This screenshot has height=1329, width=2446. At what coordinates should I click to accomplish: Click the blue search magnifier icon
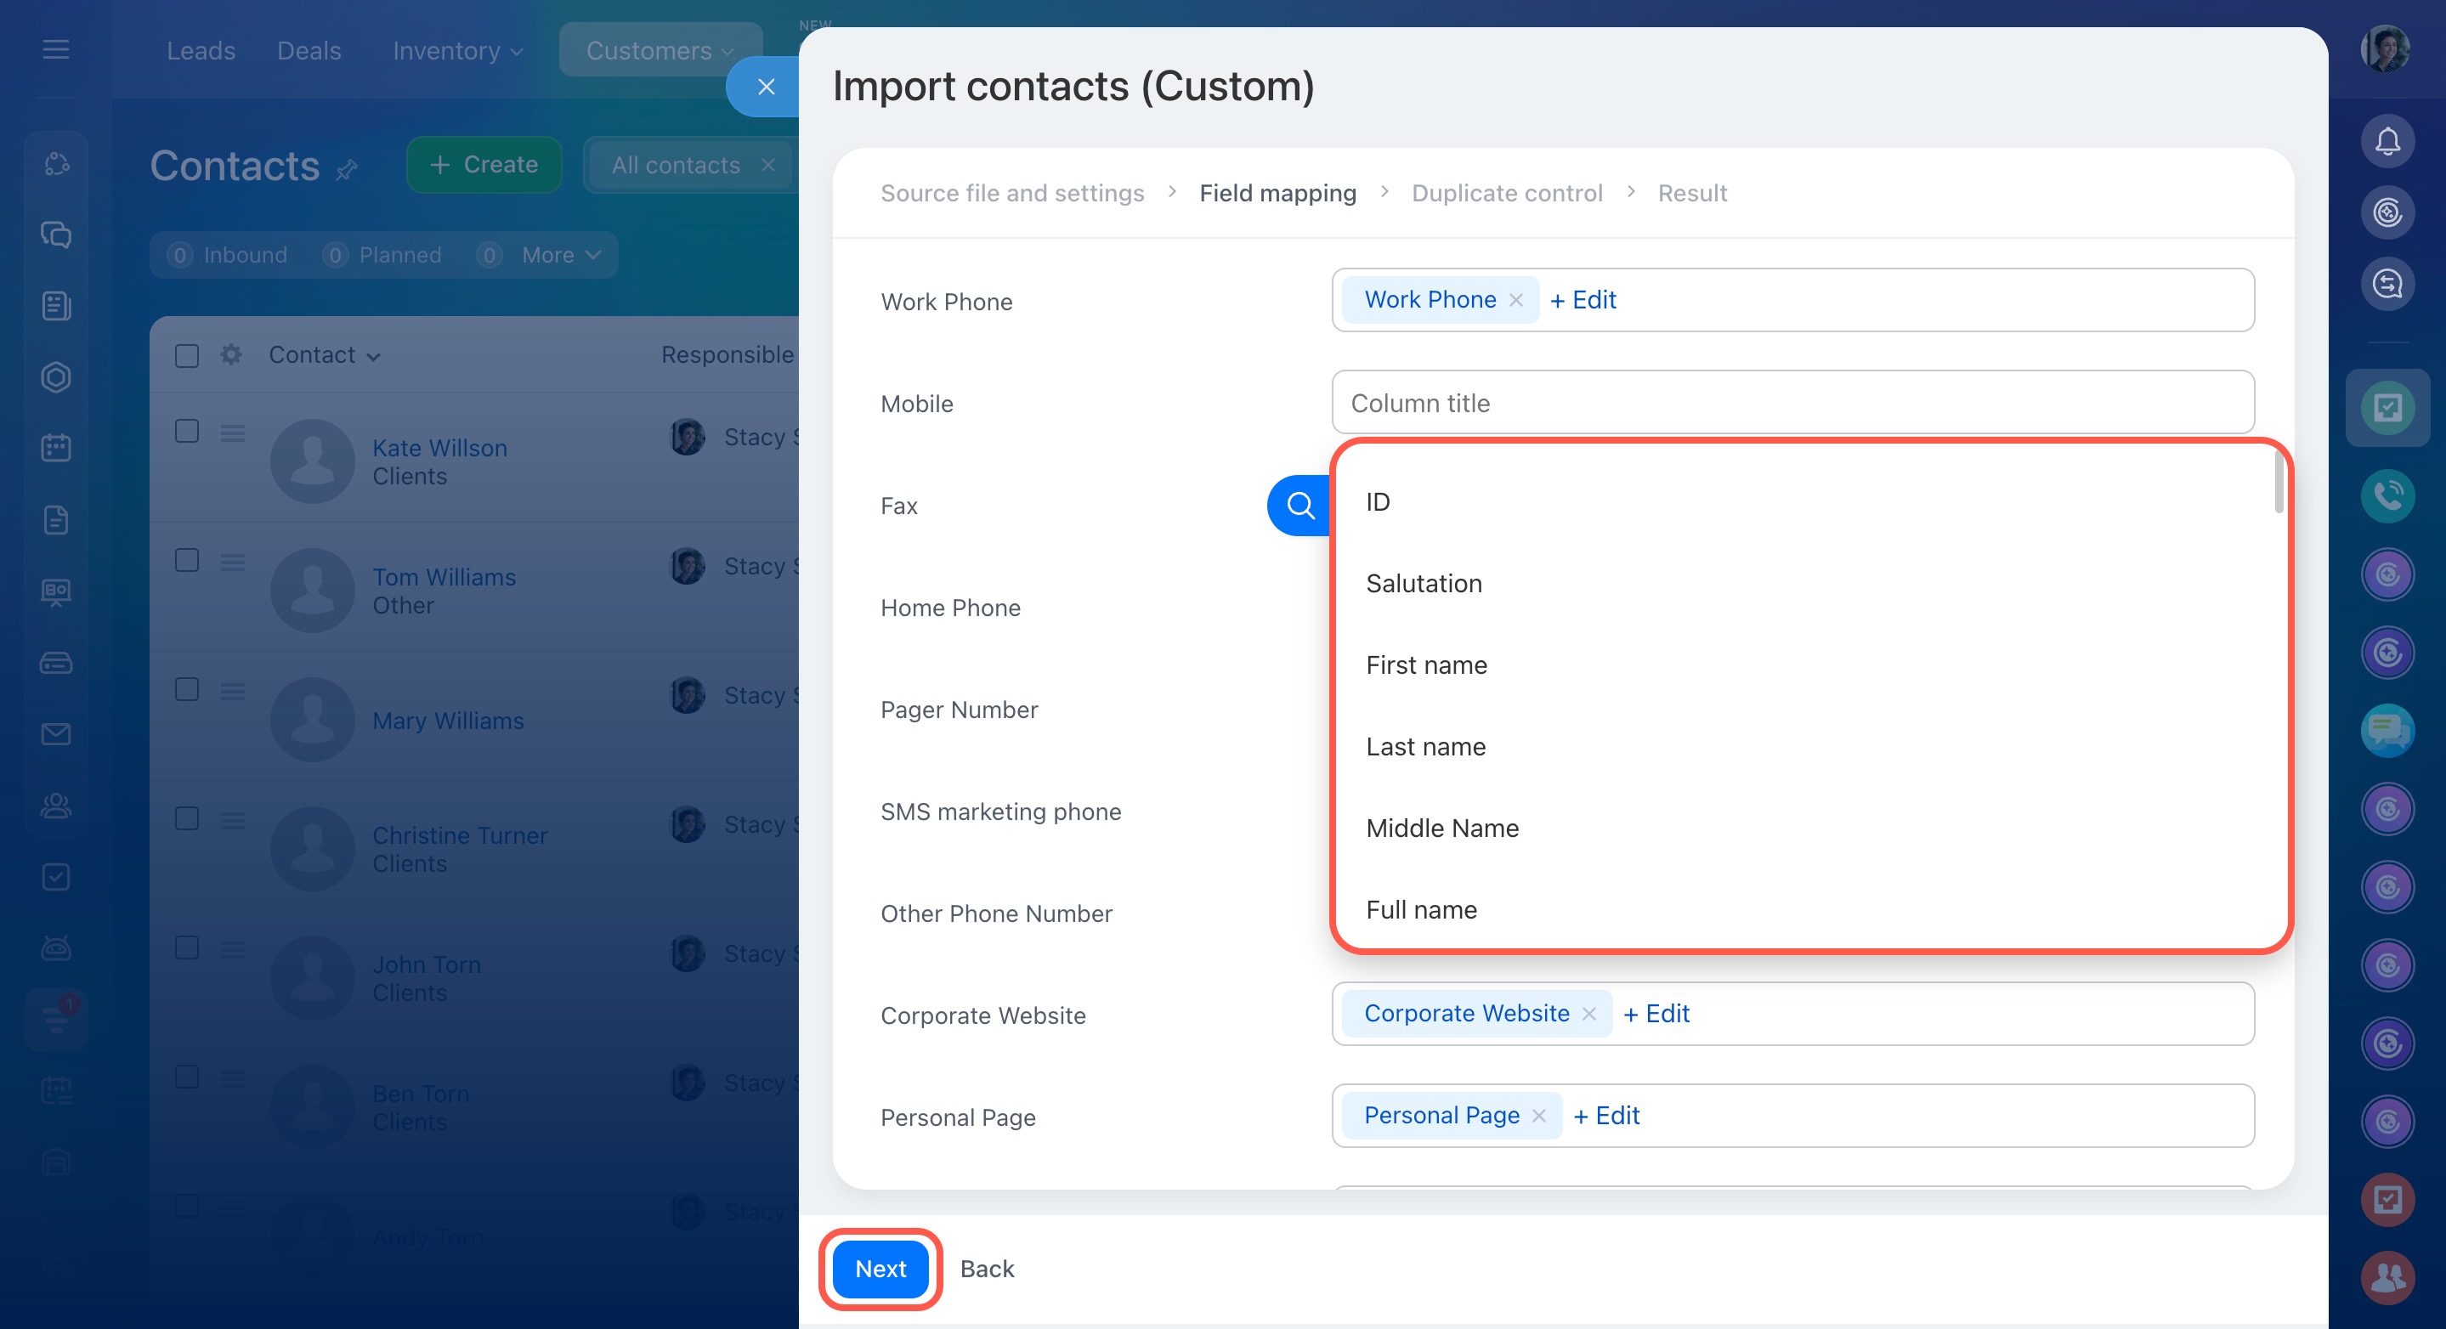tap(1299, 505)
